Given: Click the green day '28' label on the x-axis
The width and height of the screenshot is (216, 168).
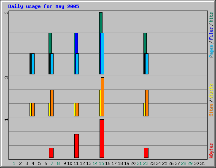Looking at the screenshot, I should click(184, 163).
